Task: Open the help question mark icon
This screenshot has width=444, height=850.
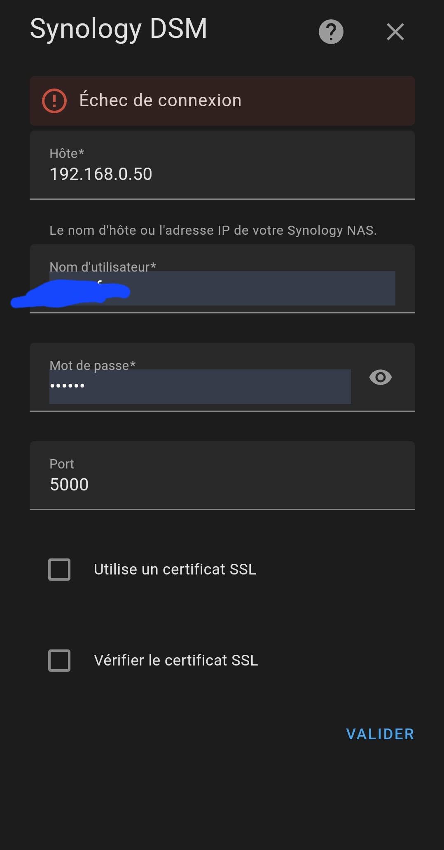Action: [331, 32]
